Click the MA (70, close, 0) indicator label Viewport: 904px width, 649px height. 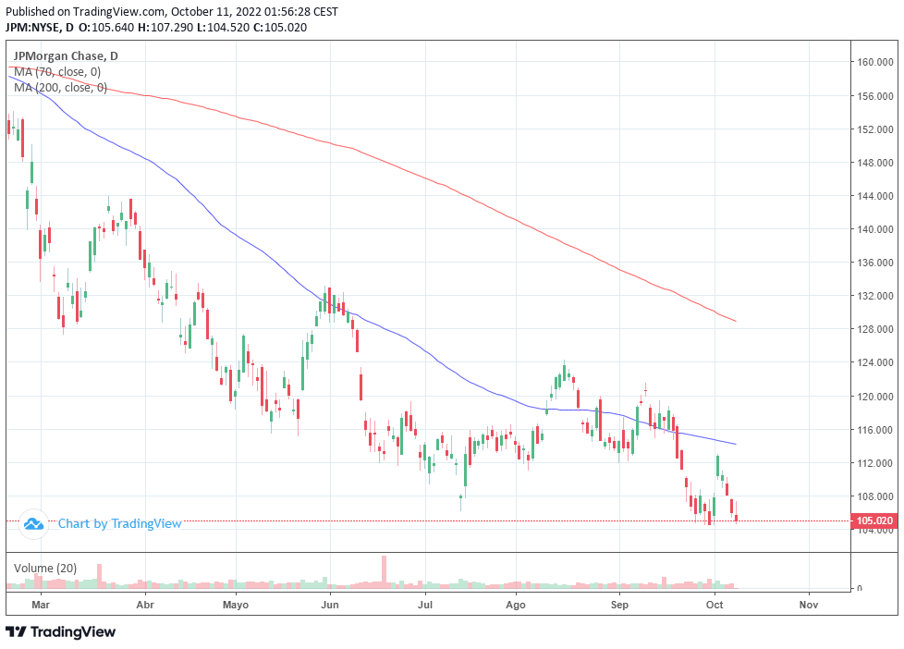point(57,71)
